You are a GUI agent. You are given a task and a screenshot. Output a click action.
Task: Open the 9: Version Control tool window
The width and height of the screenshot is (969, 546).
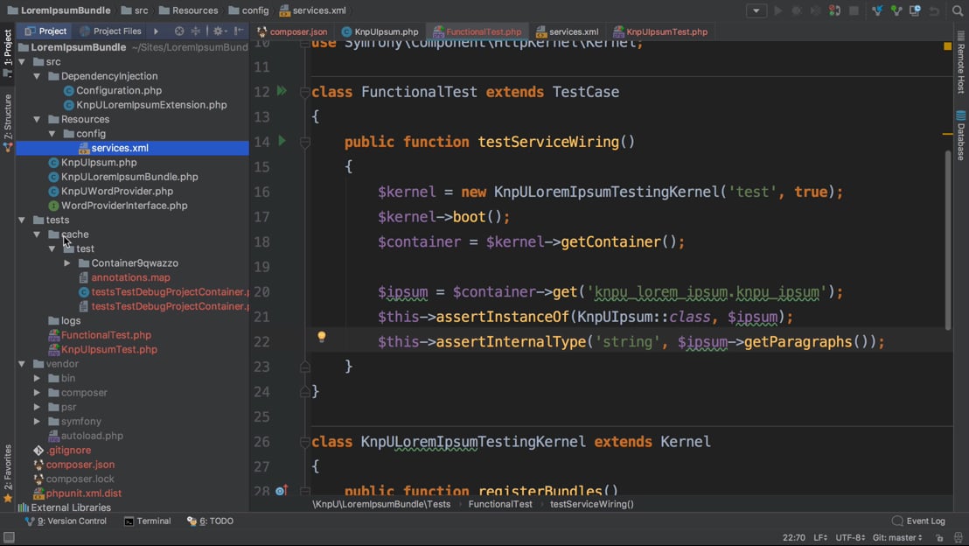coord(66,521)
